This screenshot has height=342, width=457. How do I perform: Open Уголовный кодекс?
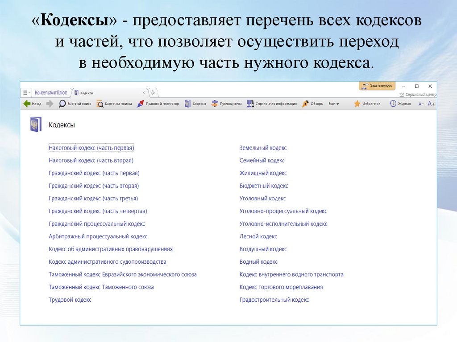262,198
